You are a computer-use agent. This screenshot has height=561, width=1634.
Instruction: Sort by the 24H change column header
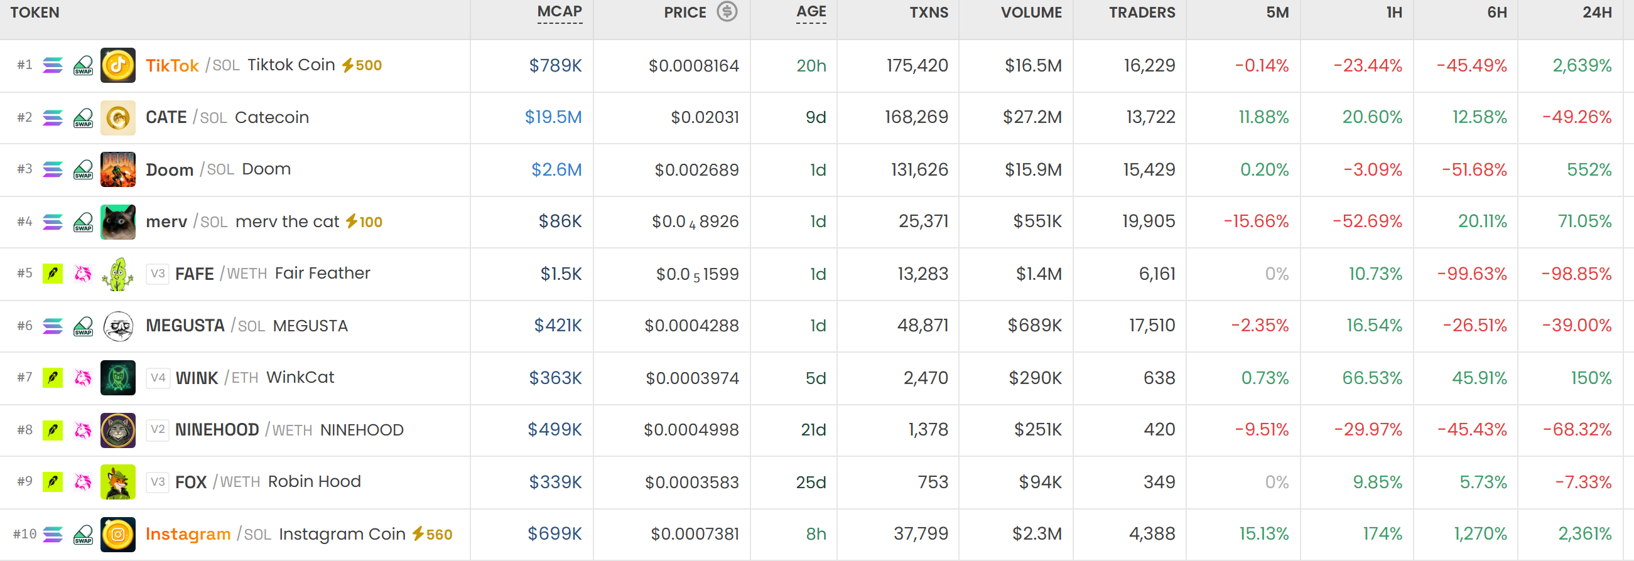pyautogui.click(x=1596, y=13)
